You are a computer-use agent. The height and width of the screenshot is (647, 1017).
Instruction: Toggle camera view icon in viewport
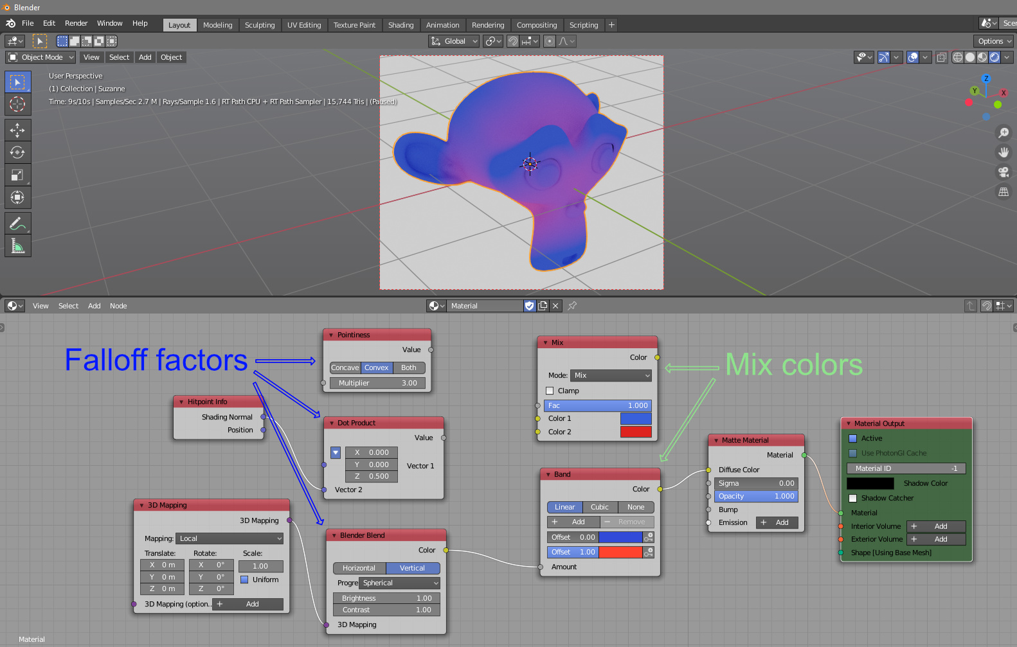click(x=1003, y=172)
